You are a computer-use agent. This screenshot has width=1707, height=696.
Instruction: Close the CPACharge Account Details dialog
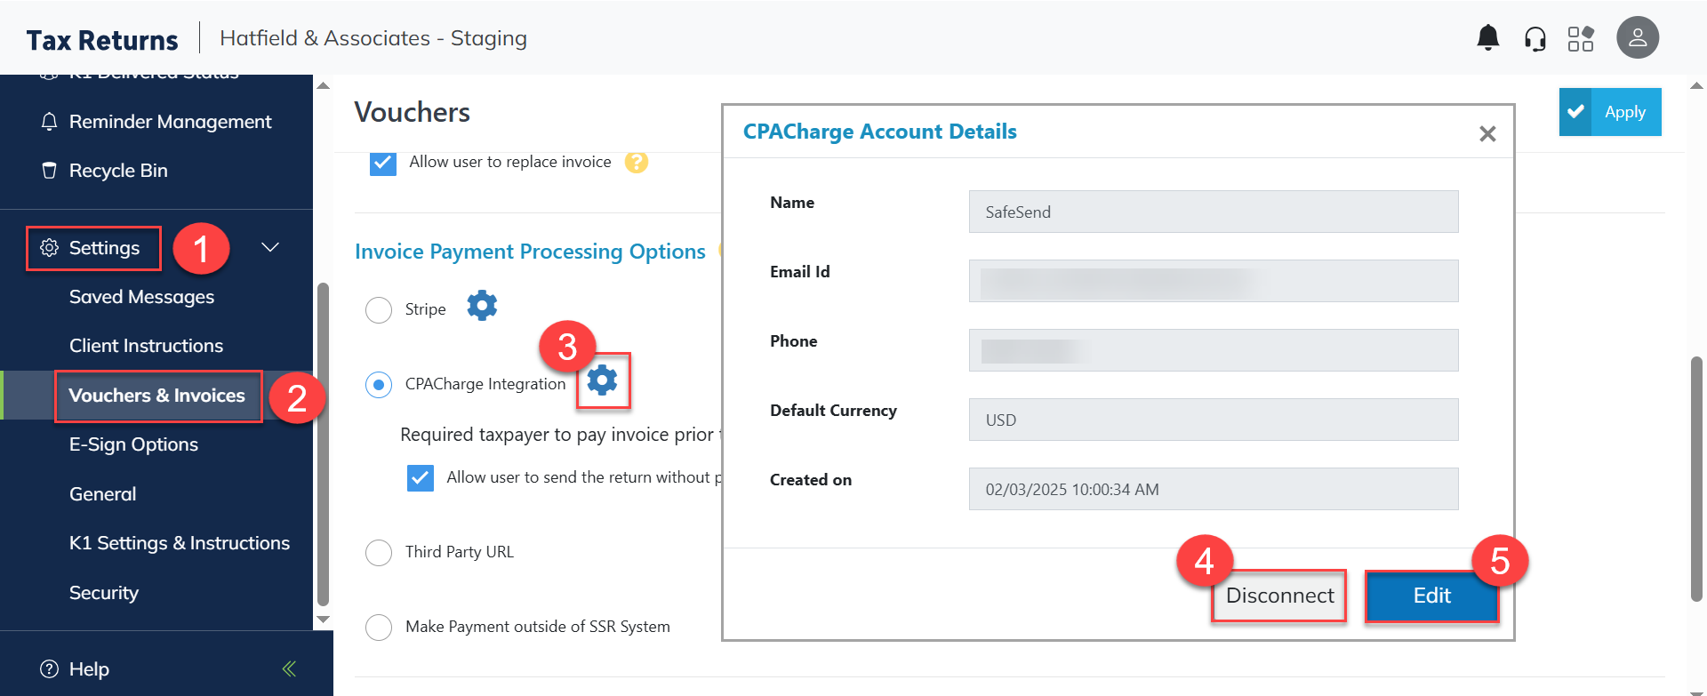coord(1487,134)
